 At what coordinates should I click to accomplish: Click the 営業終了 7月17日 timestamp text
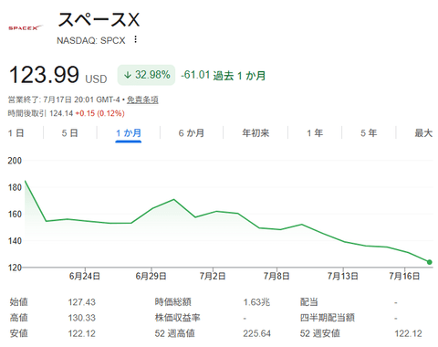(x=64, y=100)
